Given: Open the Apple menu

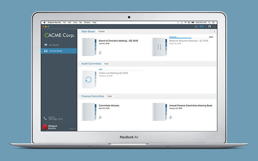Looking at the screenshot, I should coord(44,22).
